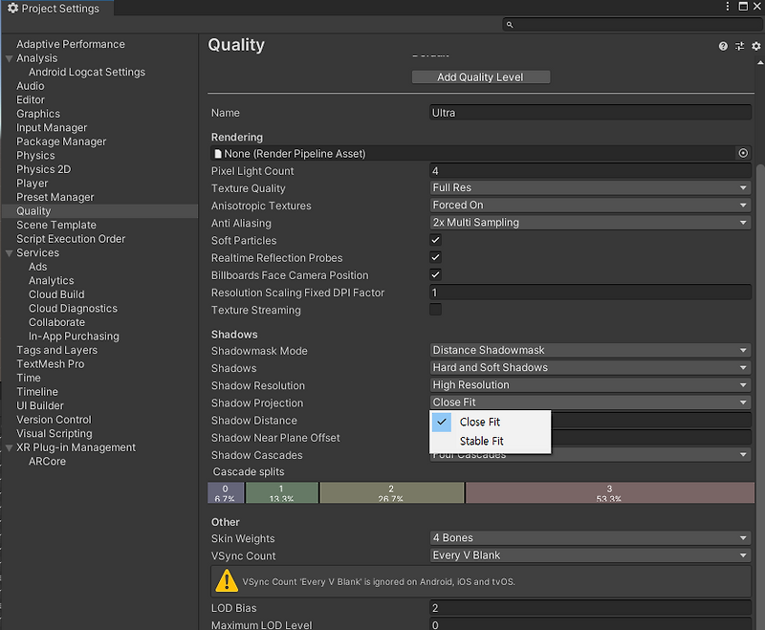
Task: Open the Anti Aliasing dropdown
Action: pos(590,222)
